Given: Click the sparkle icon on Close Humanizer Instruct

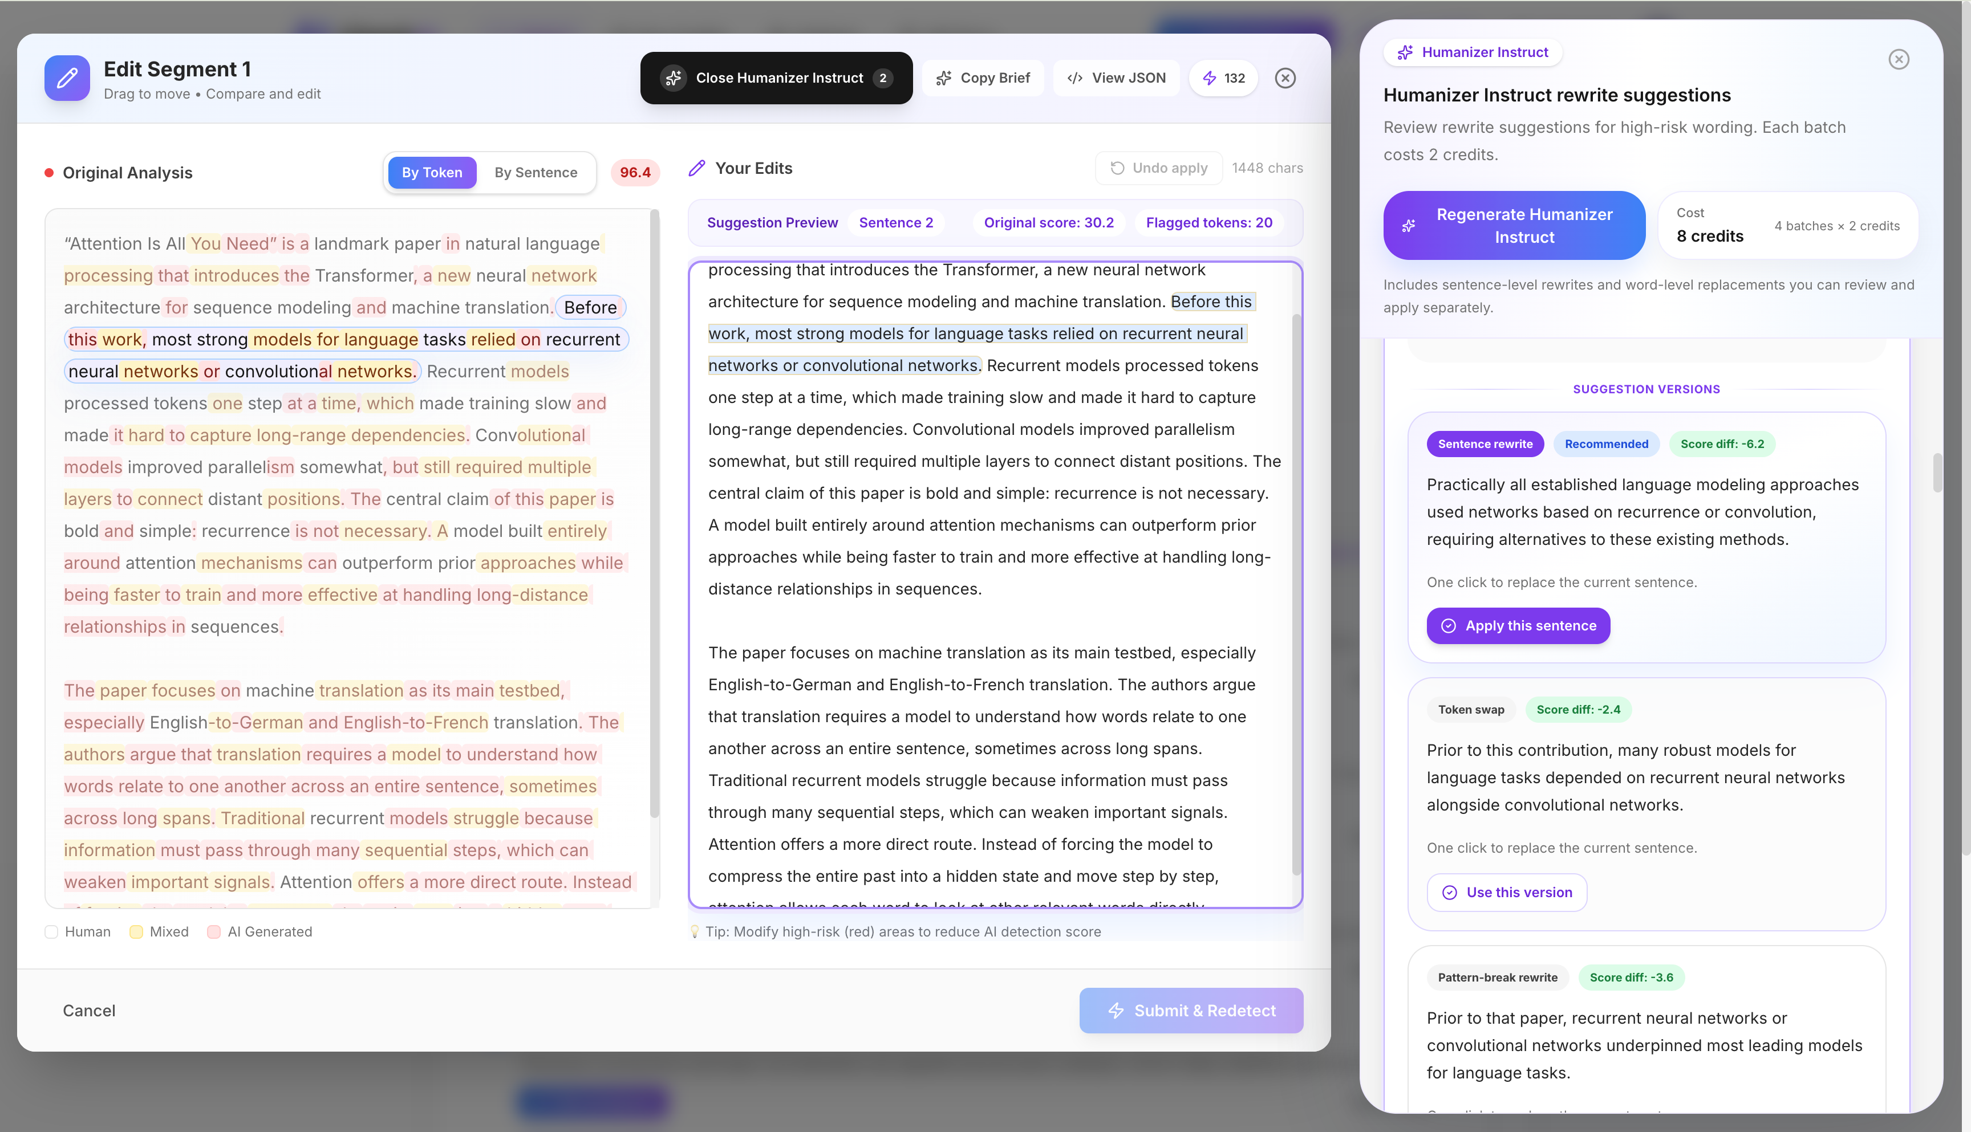Looking at the screenshot, I should pyautogui.click(x=674, y=78).
